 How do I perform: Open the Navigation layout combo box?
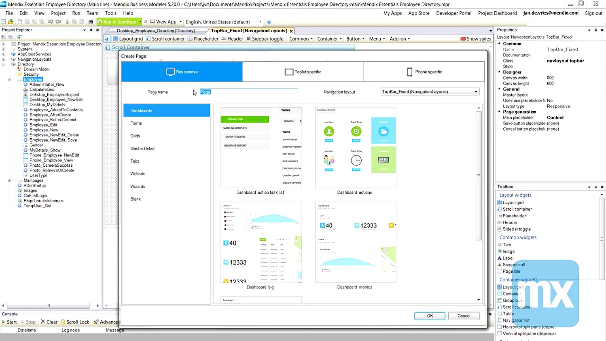pyautogui.click(x=430, y=92)
